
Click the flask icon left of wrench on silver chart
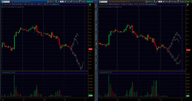click(x=155, y=2)
